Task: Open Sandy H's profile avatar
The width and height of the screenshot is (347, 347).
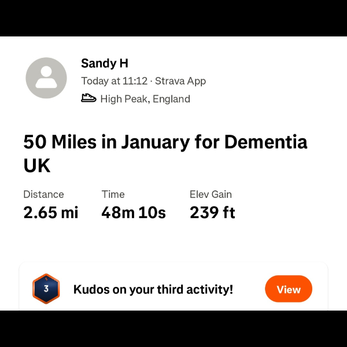Action: click(46, 77)
